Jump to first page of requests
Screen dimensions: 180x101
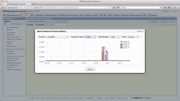click(161, 24)
